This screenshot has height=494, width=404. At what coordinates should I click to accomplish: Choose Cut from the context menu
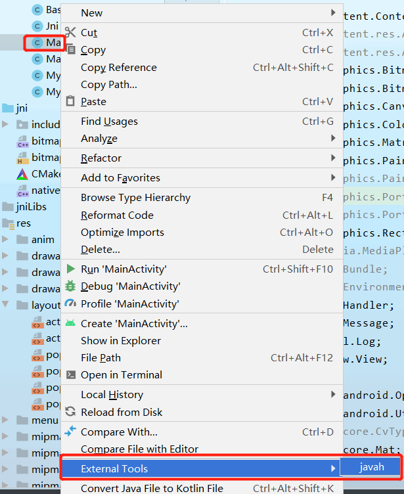[x=202, y=32]
